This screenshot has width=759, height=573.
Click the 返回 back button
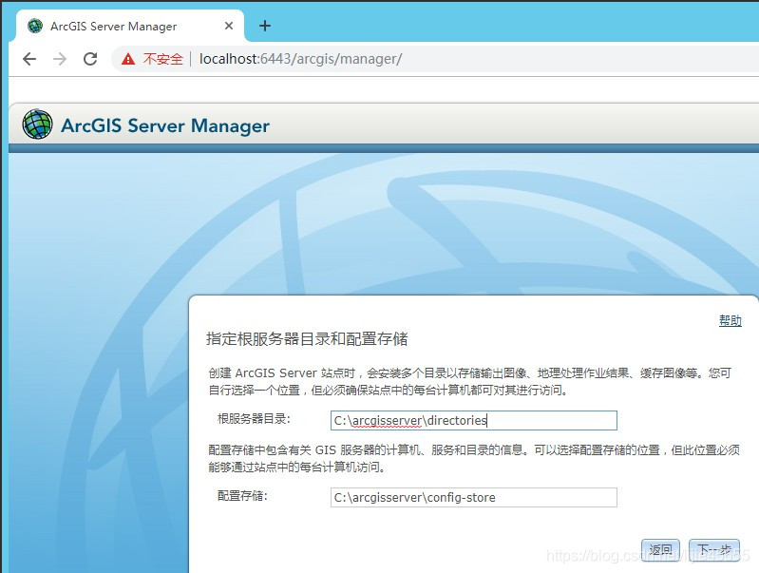661,551
